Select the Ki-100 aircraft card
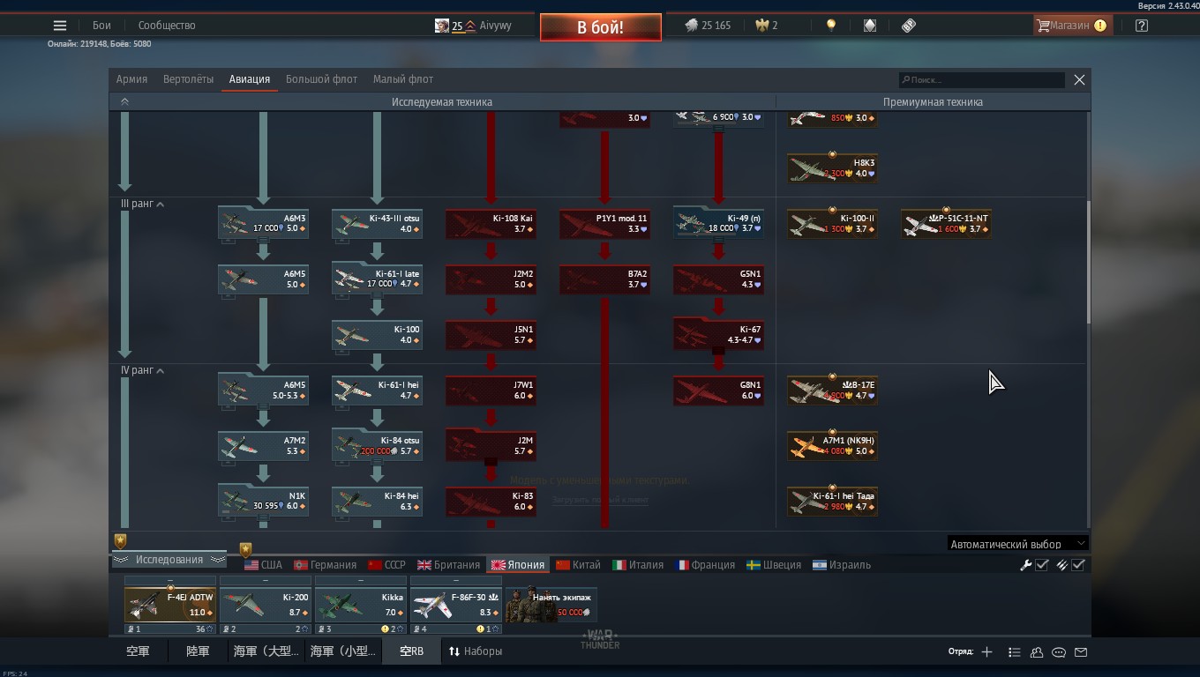The height and width of the screenshot is (677, 1200). tap(377, 334)
